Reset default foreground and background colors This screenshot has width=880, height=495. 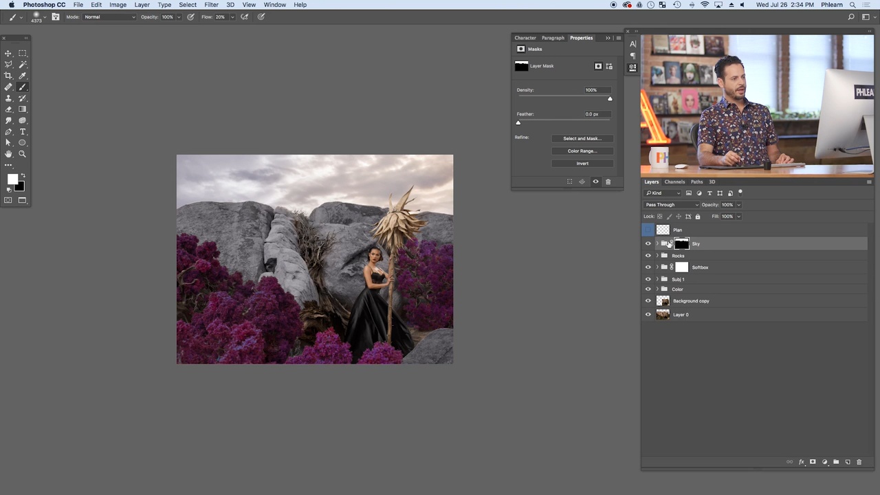pos(8,188)
